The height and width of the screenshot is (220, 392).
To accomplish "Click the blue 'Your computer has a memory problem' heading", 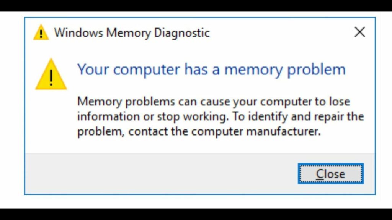I will click(211, 70).
